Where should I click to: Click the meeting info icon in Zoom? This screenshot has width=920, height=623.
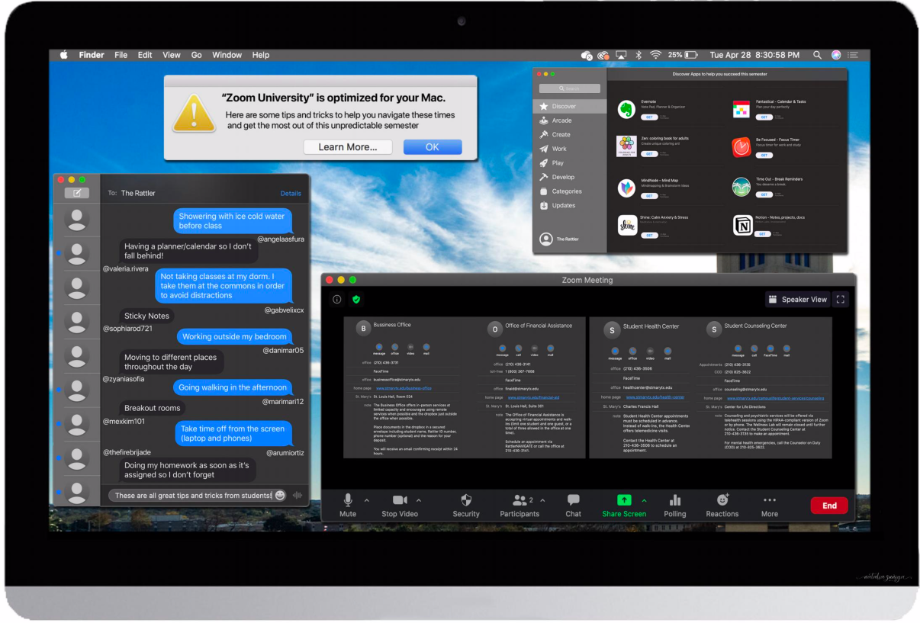[x=337, y=300]
